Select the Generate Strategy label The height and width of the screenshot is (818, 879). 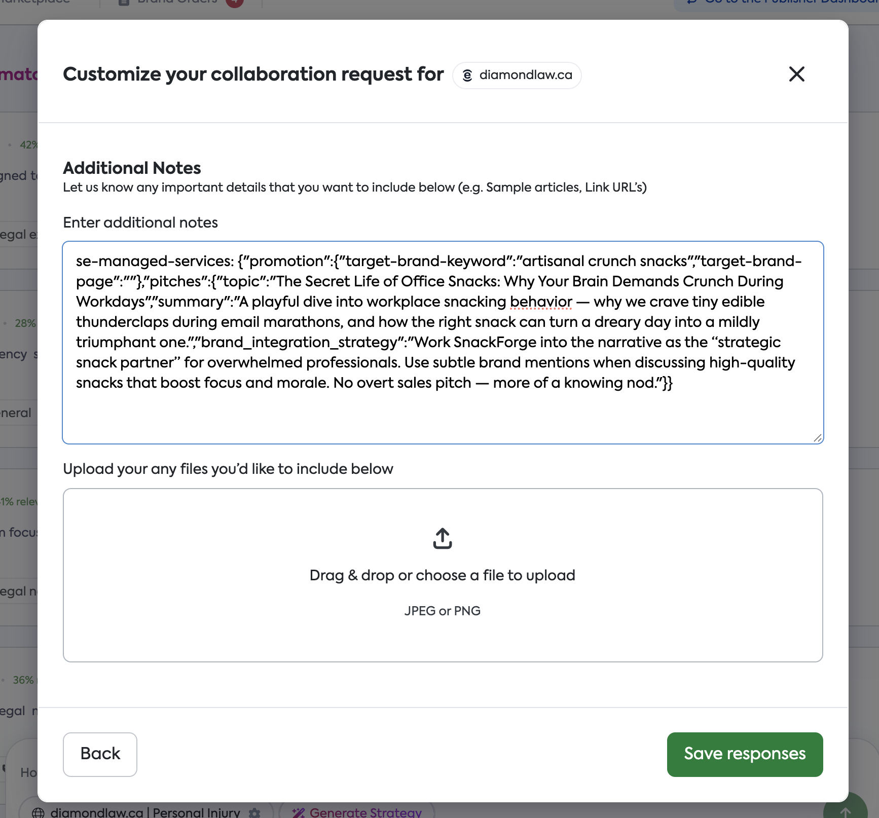click(x=365, y=812)
